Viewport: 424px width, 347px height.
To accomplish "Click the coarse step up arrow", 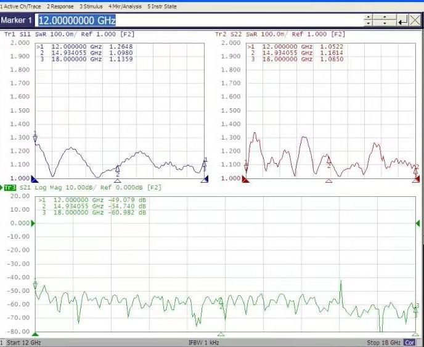I will pos(370,17).
